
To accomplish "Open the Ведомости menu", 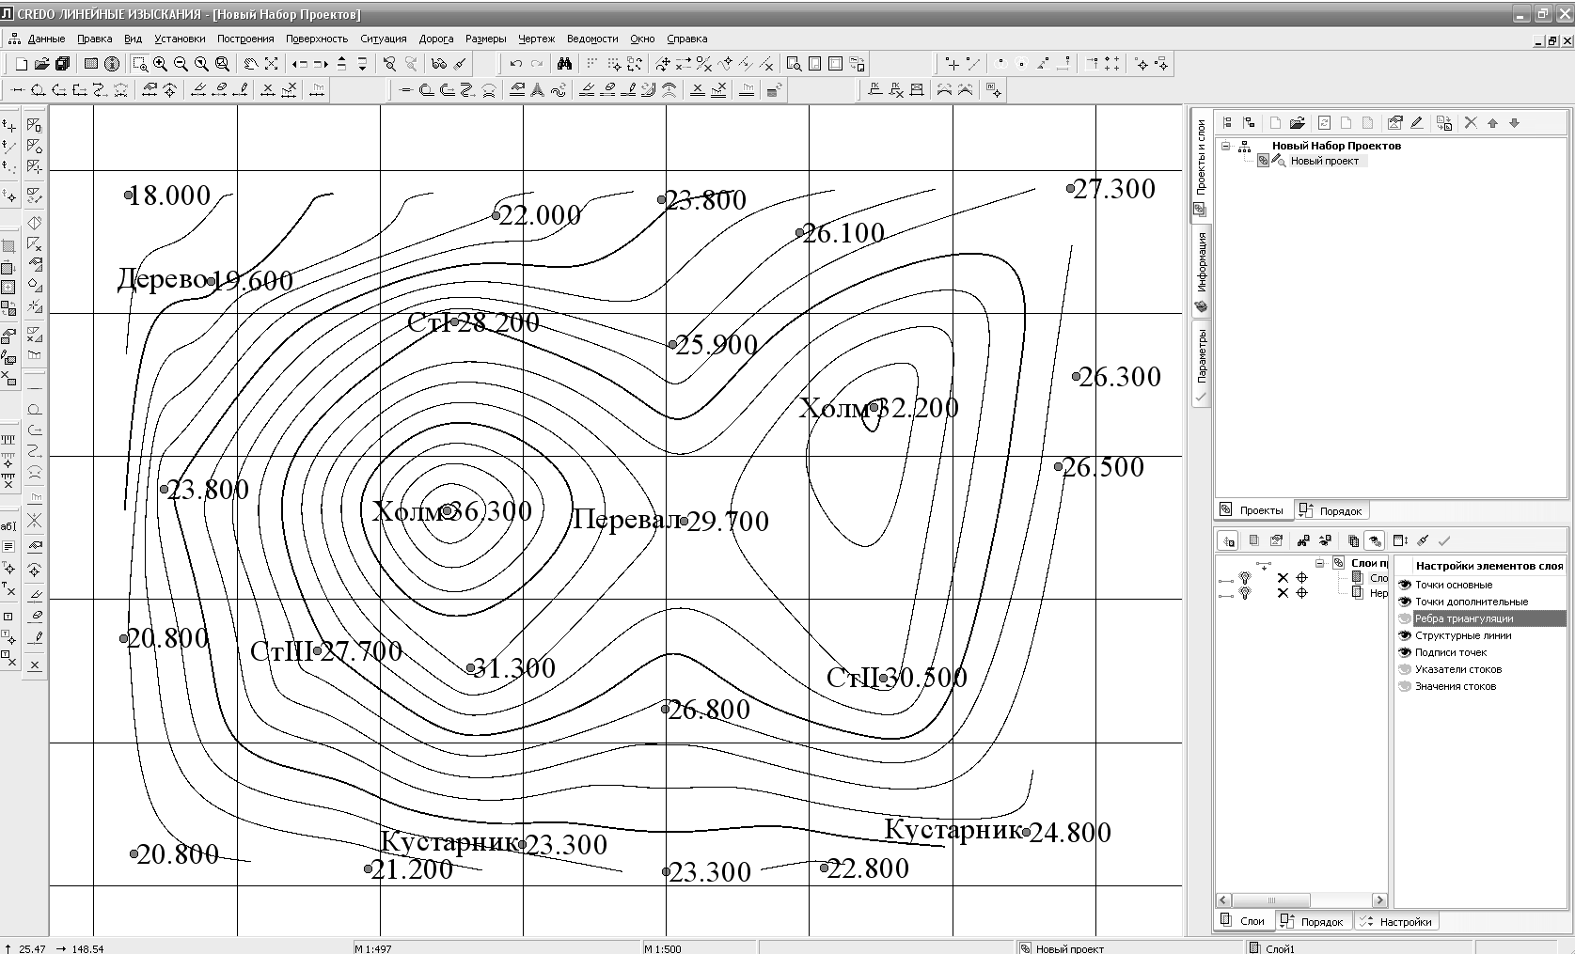I will pos(592,39).
